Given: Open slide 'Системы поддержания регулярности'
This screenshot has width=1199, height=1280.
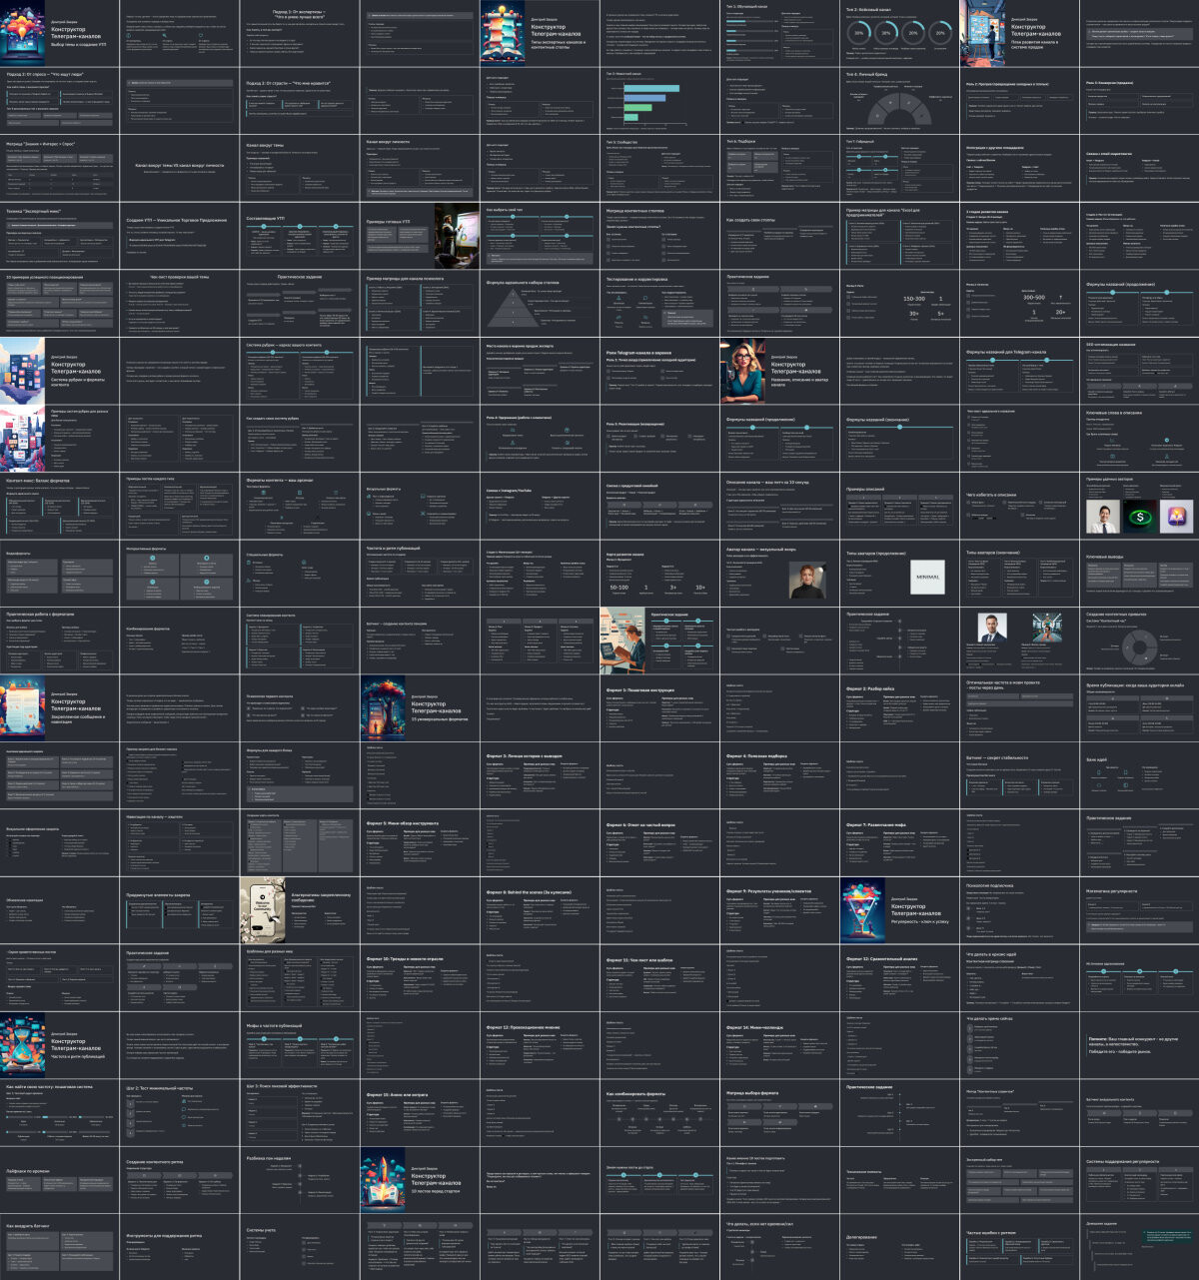Looking at the screenshot, I should click(1139, 1180).
